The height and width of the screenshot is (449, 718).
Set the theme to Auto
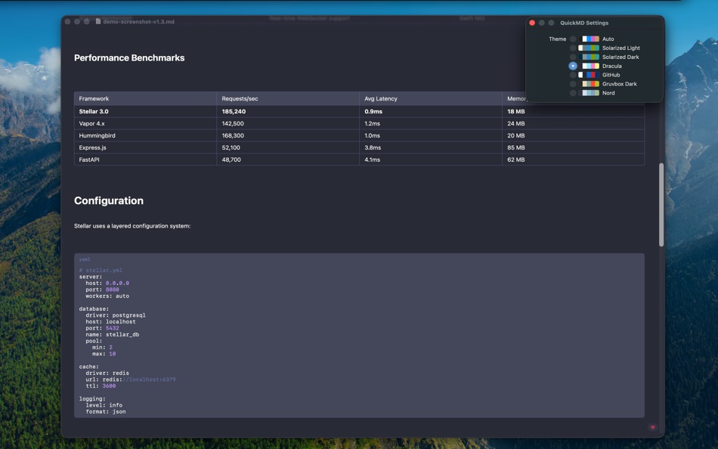click(573, 39)
